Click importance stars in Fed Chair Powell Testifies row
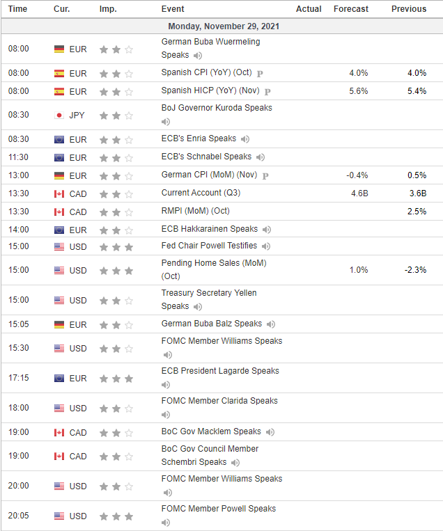Image resolution: width=443 pixels, height=531 pixels. point(116,246)
